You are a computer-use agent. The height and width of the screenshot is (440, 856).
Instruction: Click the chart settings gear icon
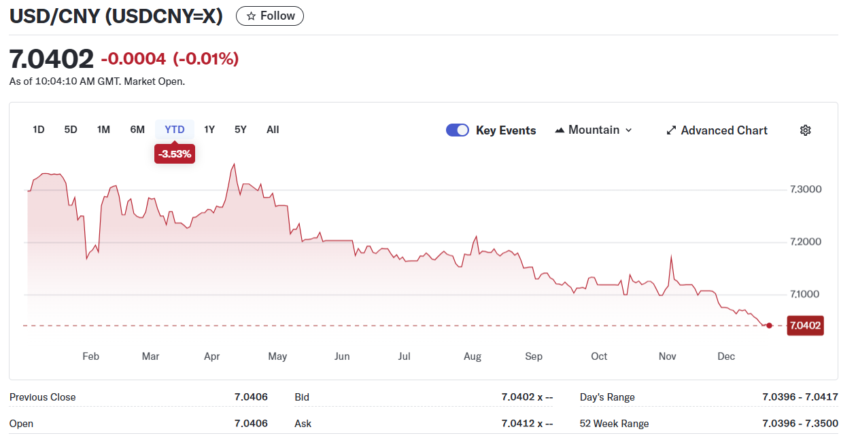click(x=805, y=130)
